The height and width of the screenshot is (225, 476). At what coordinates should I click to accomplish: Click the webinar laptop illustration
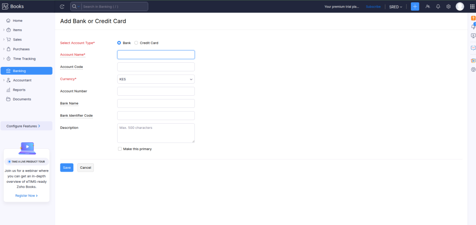[x=27, y=148]
